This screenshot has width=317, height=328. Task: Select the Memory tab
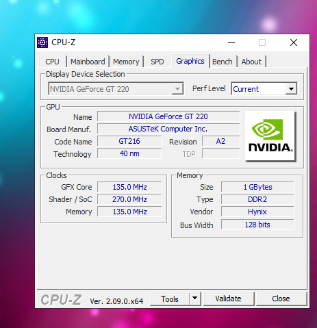pos(126,62)
